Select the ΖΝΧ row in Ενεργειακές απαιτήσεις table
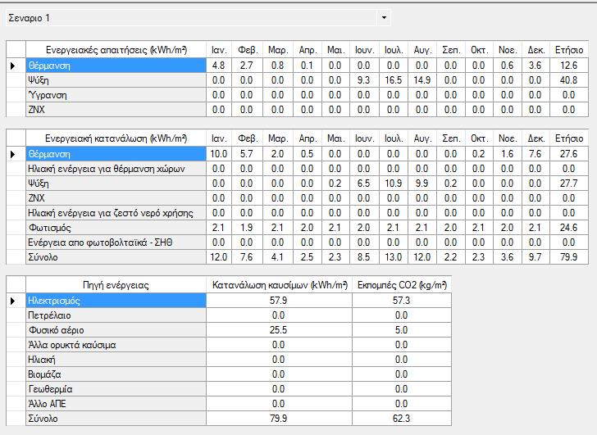597x435 pixels. pyautogui.click(x=116, y=110)
